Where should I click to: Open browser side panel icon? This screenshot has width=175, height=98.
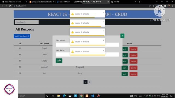tap(165, 6)
